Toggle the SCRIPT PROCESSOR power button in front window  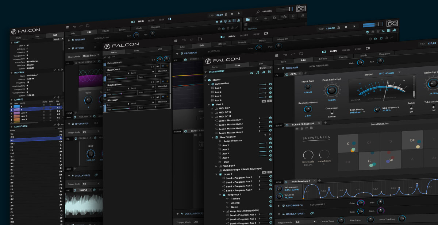[x=287, y=125]
